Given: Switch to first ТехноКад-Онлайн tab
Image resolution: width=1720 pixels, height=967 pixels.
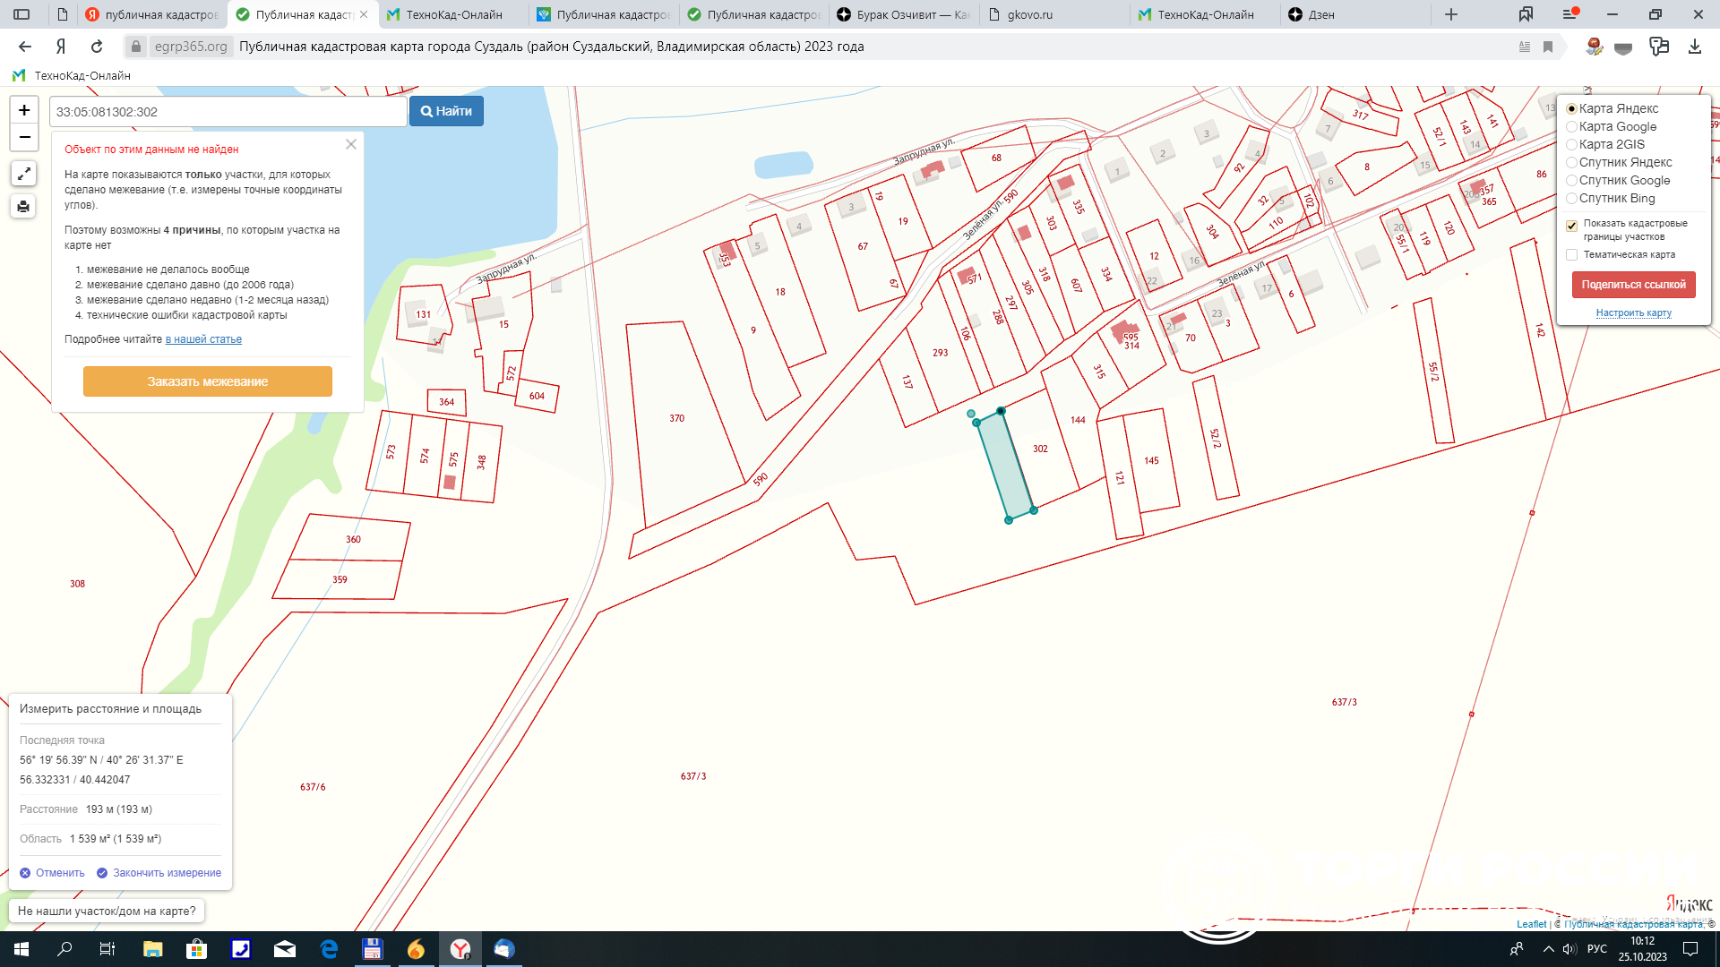Looking at the screenshot, I should pos(453,14).
